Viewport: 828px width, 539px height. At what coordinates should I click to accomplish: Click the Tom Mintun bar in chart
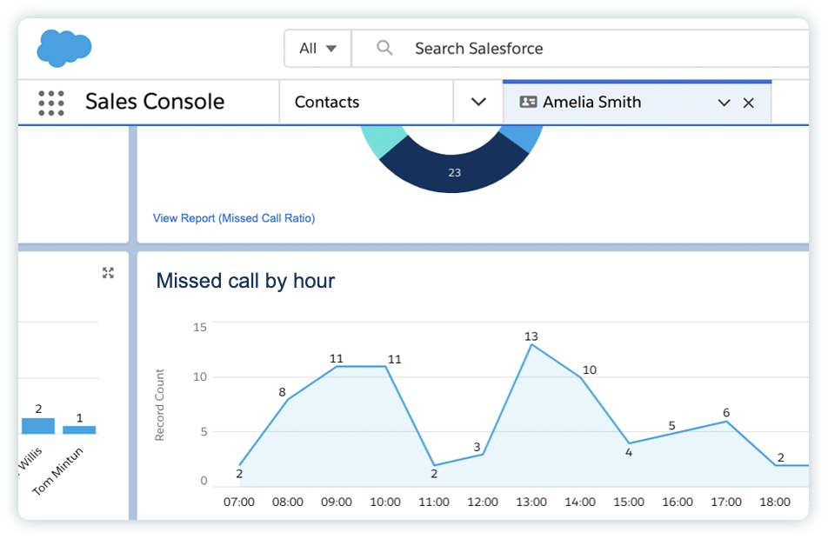pos(79,429)
